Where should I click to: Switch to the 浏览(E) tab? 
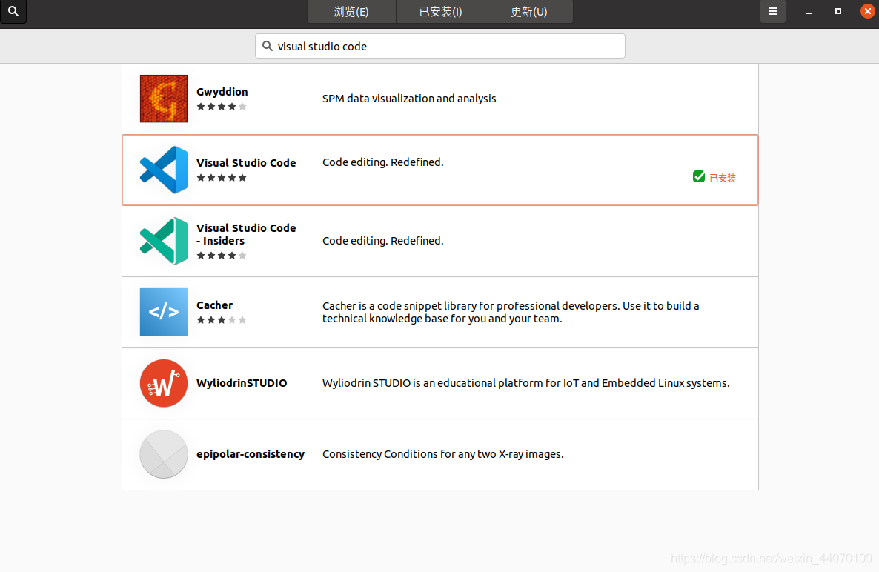[x=351, y=12]
